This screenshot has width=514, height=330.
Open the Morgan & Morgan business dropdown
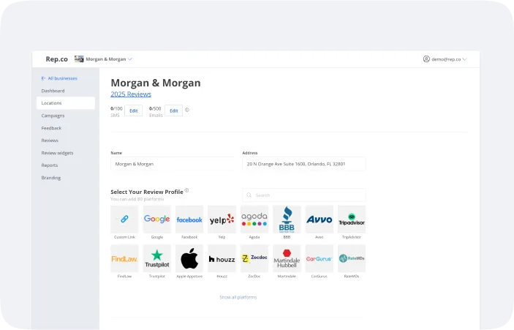point(109,59)
